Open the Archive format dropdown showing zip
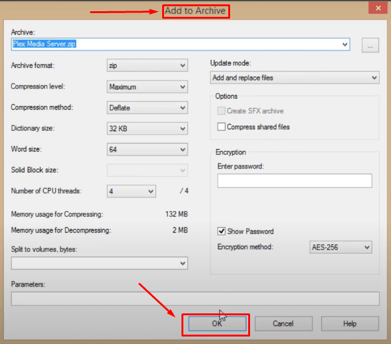 (x=147, y=66)
